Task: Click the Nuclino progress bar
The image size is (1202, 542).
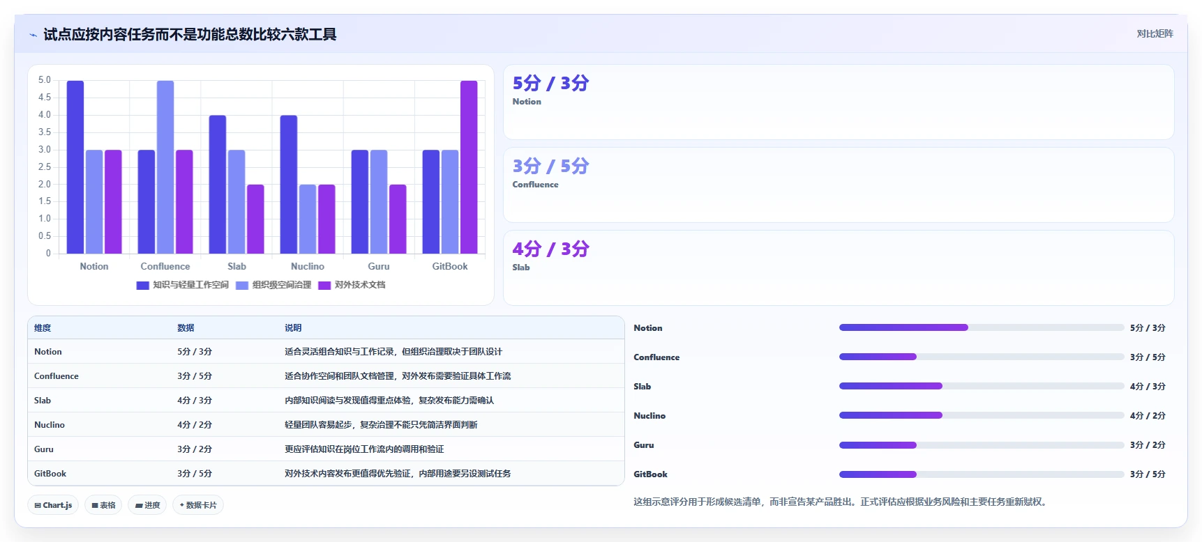Action: point(982,415)
